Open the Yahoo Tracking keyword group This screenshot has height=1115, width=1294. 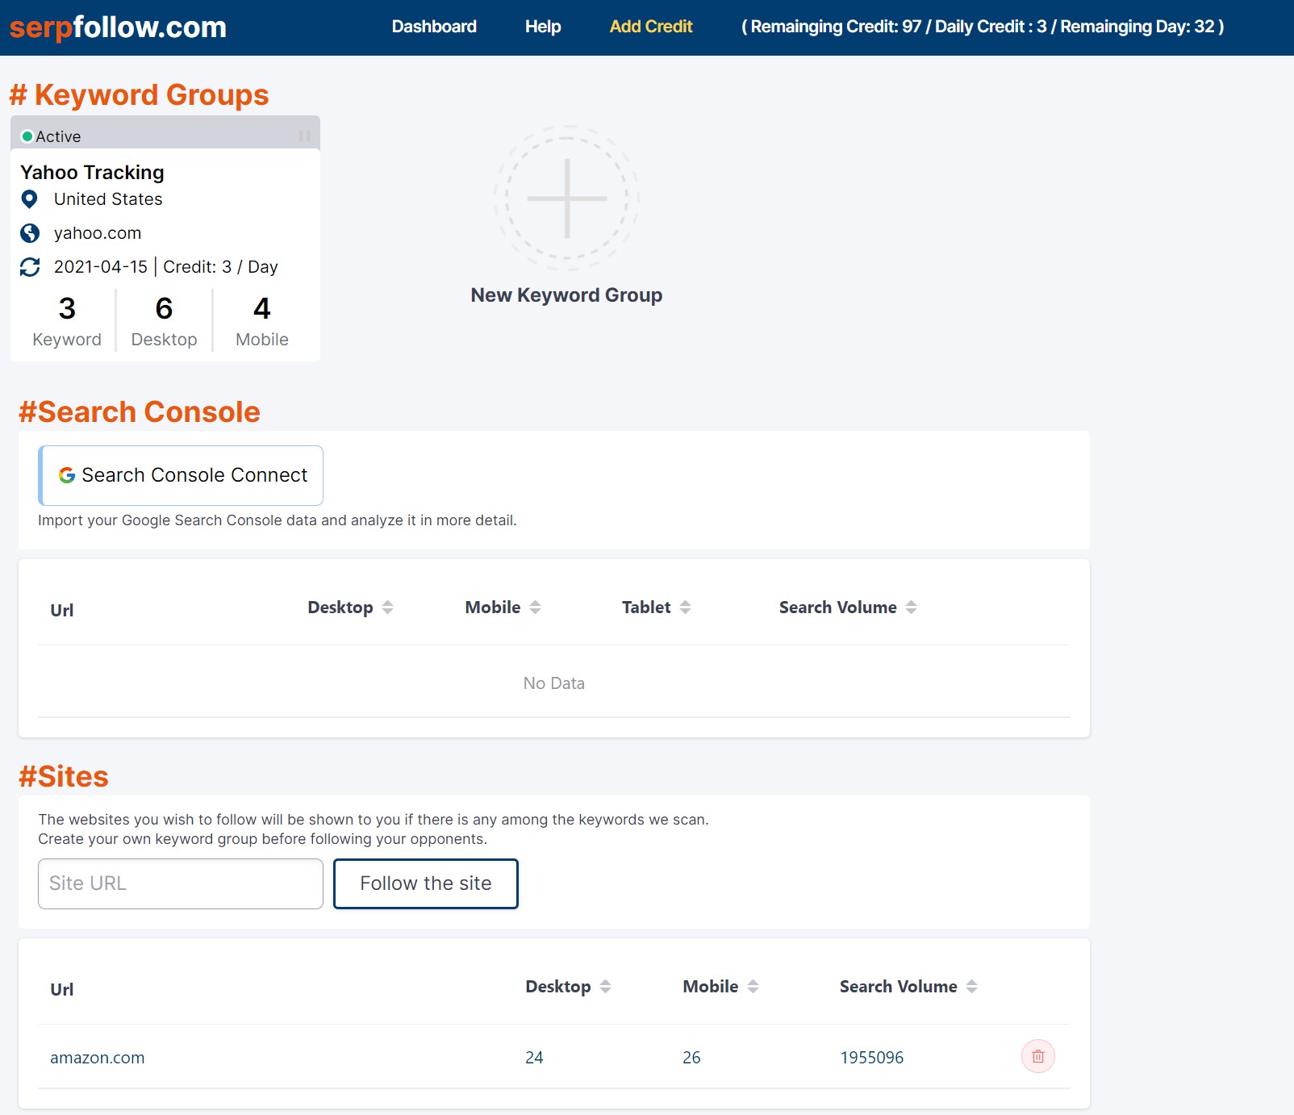click(x=92, y=173)
